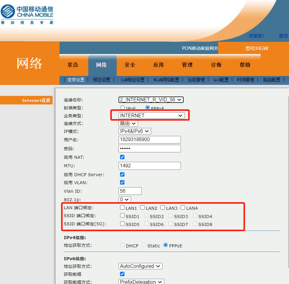
Task: Check the SSID5 5G binding box
Action: (122, 224)
